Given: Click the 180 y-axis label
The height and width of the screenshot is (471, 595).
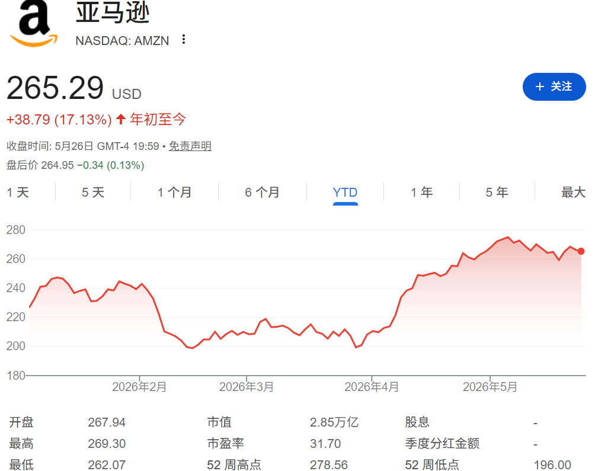Looking at the screenshot, I should [x=15, y=376].
